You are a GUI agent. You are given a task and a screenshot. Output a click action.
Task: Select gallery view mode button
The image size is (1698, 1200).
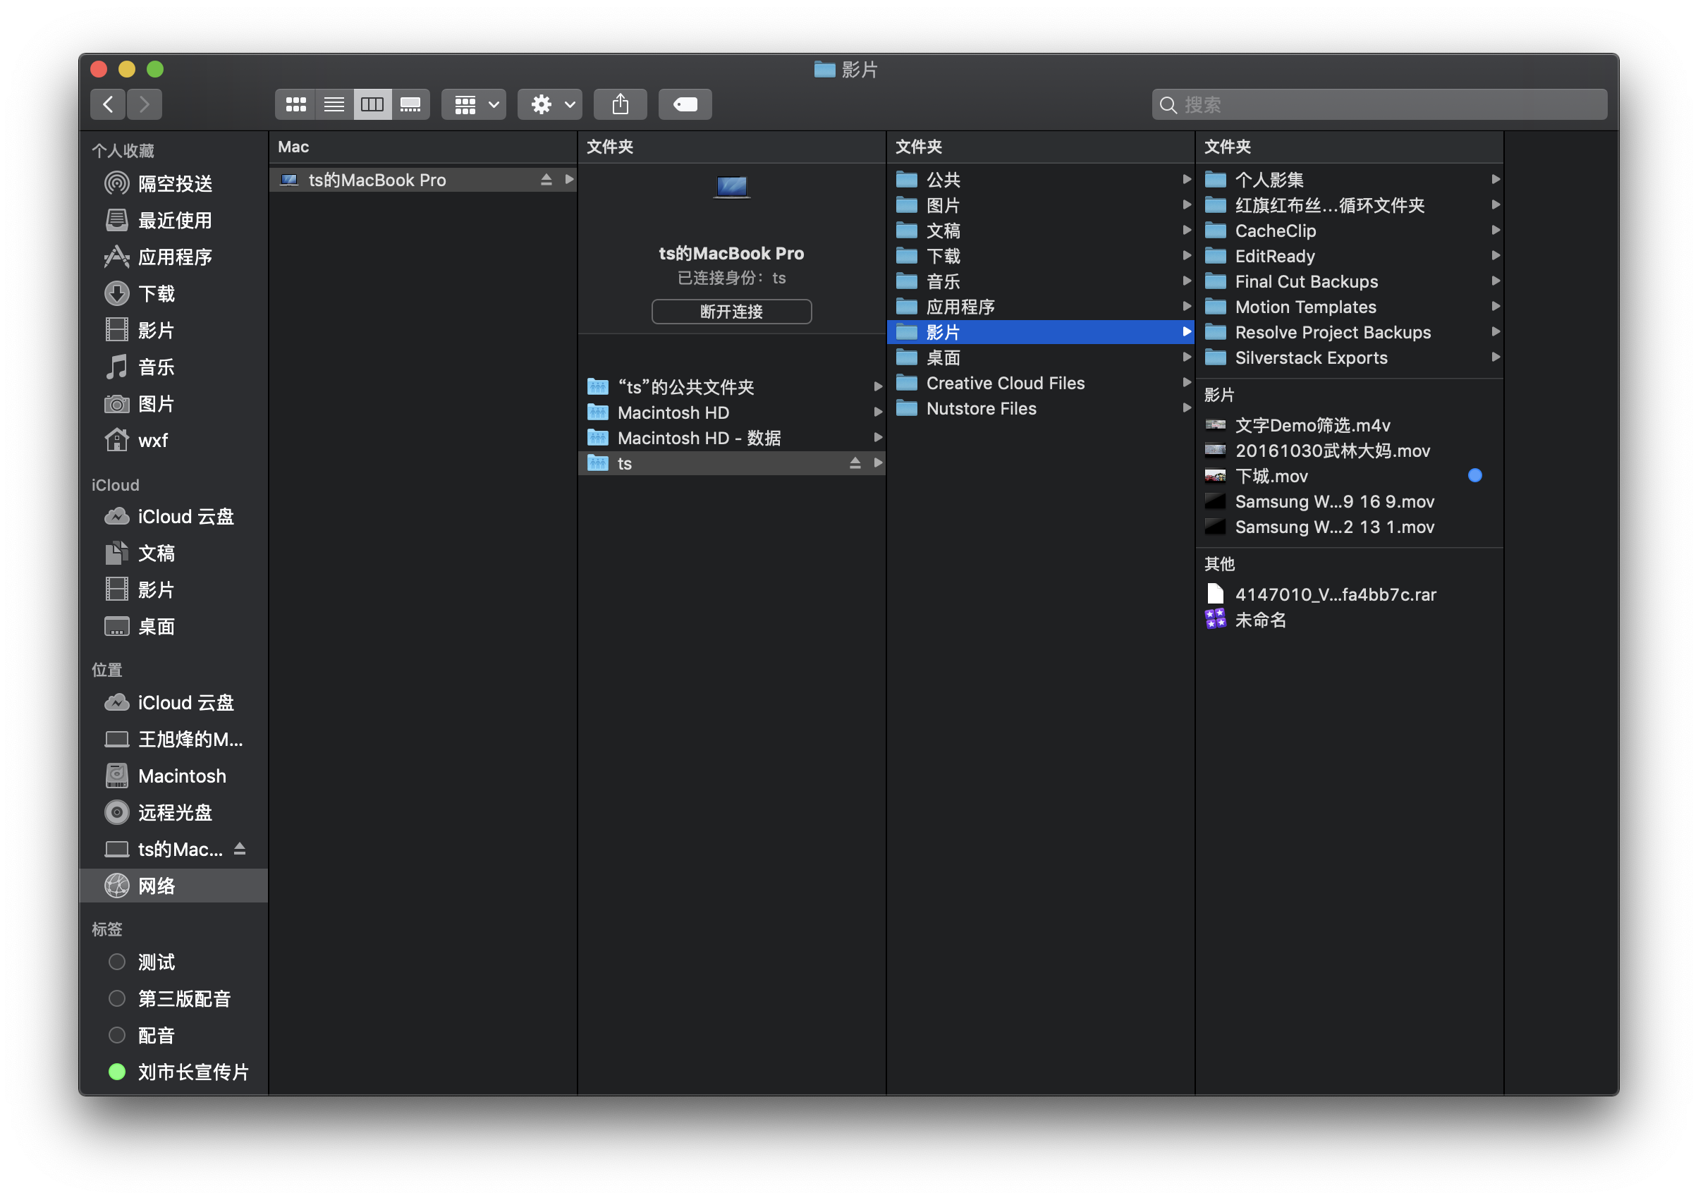[410, 104]
